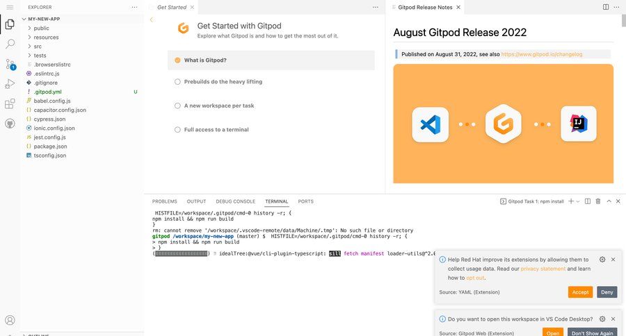
Task: Open babel.config.js file
Action: [x=82, y=101]
